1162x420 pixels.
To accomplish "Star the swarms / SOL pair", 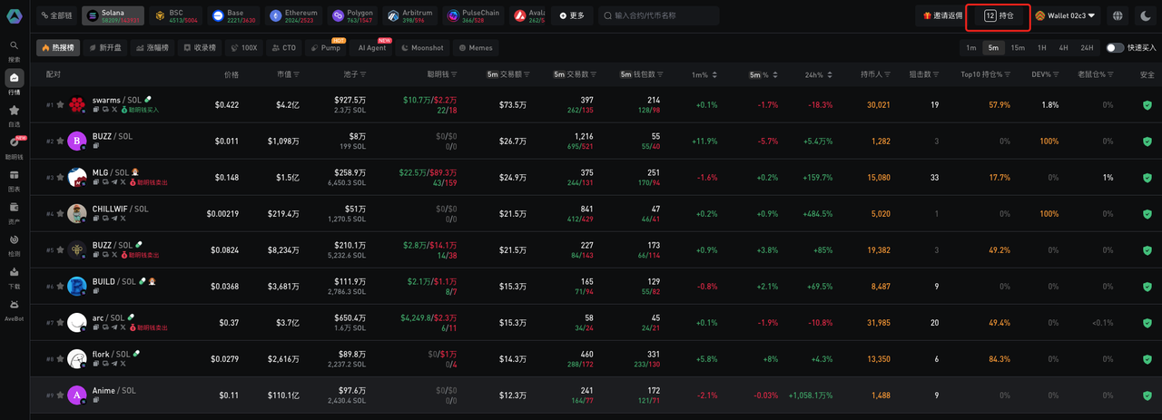I will 61,105.
